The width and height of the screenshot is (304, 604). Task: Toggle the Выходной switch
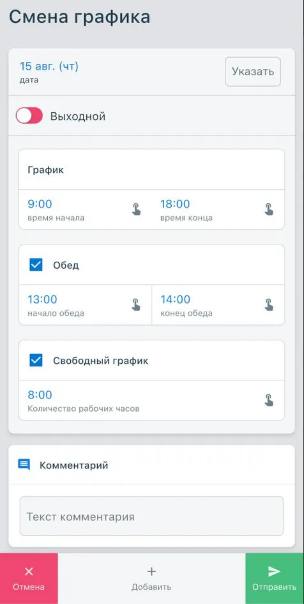[x=29, y=116]
